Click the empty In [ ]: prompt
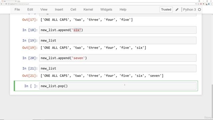 click(31, 86)
